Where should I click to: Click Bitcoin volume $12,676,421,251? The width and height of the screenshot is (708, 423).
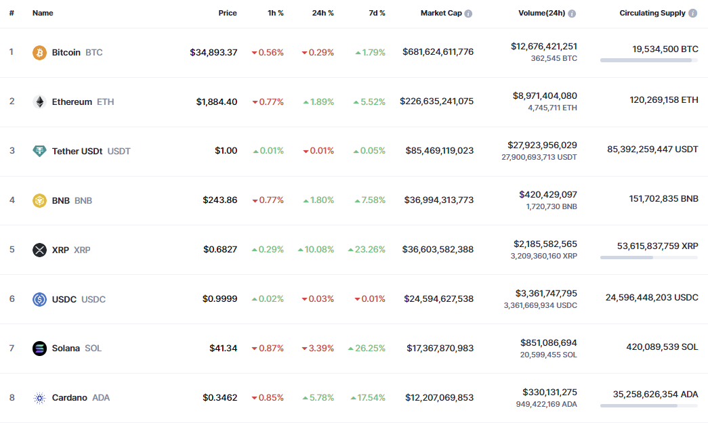tap(543, 47)
